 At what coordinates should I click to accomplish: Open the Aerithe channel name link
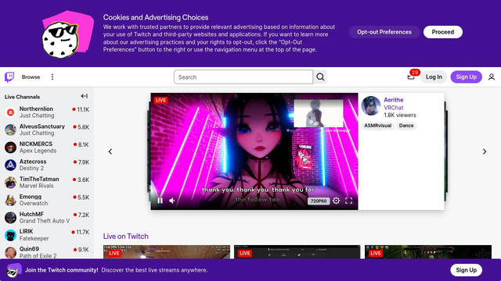tap(393, 100)
